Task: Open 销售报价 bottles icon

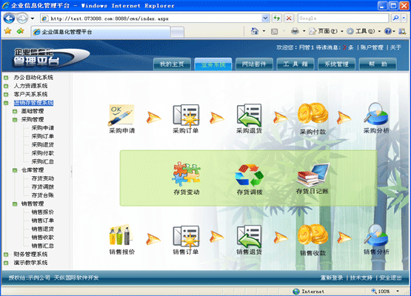Action: (121, 235)
